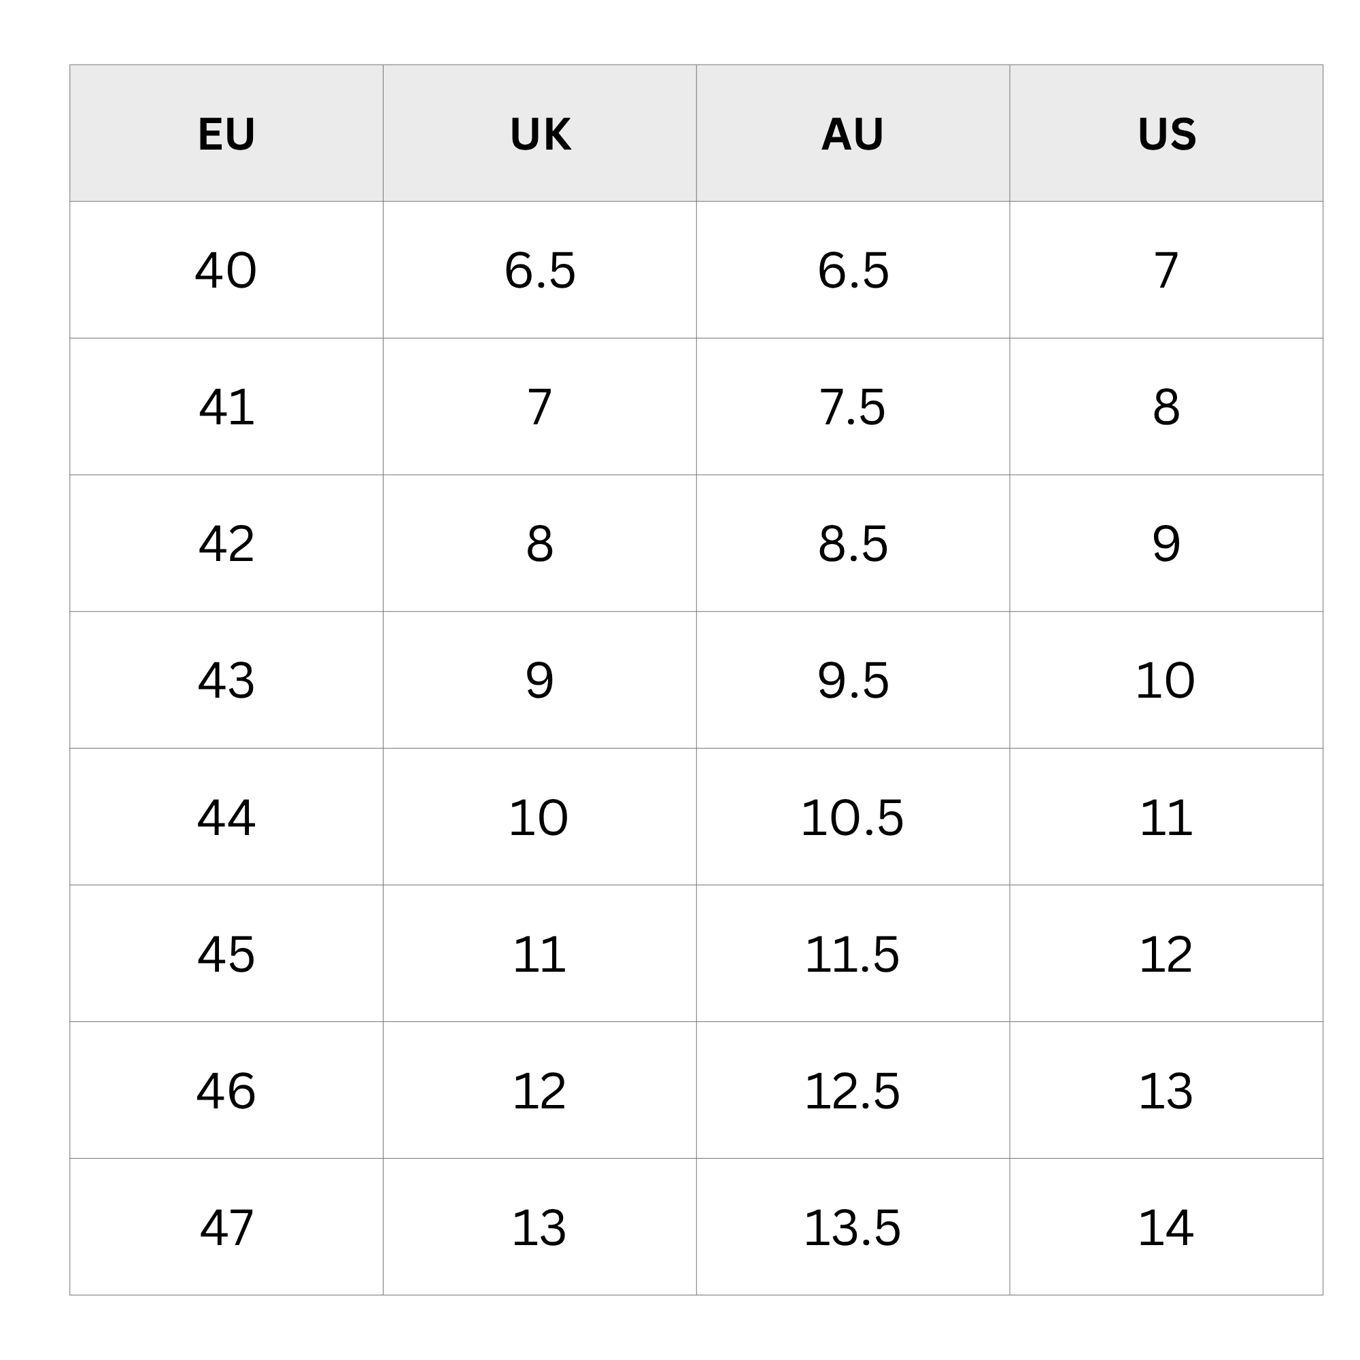1360x1360 pixels.
Task: Select the EU size 47 cell
Action: (226, 1227)
